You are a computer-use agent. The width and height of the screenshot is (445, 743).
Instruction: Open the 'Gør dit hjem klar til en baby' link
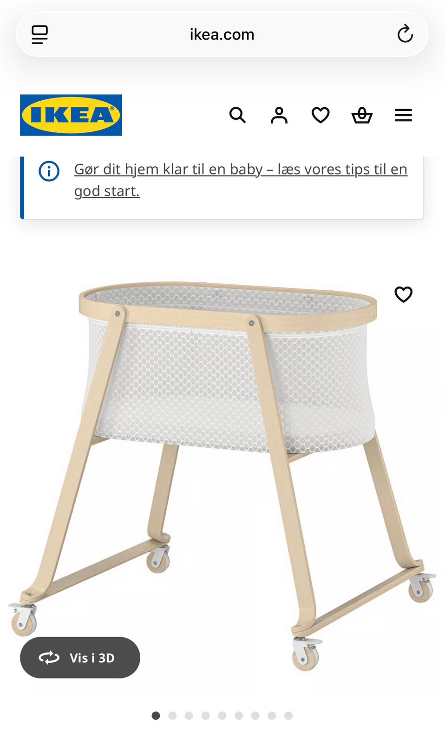tap(241, 180)
